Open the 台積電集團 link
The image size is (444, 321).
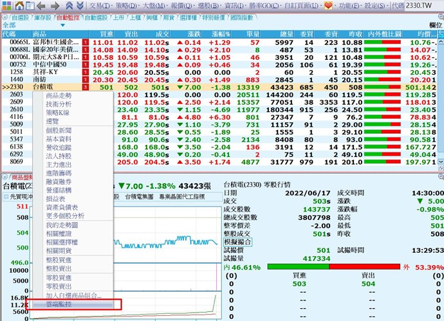139,197
